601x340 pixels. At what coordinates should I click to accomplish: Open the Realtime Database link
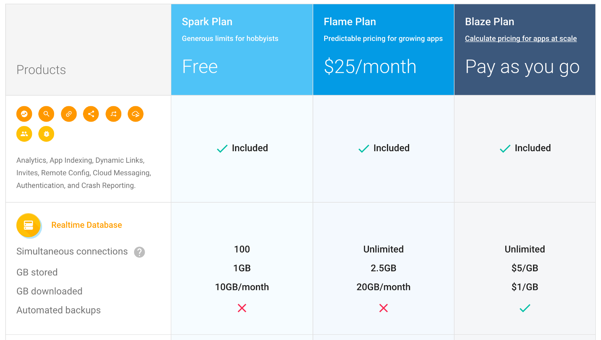pos(86,225)
